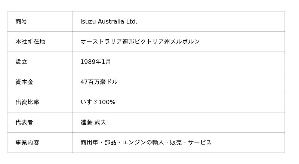This screenshot has height=164, width=299.
Task: Select the 47百万豪ドル capital value
Action: tap(99, 82)
